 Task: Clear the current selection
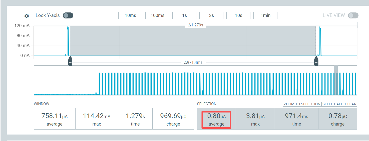pyautogui.click(x=350, y=104)
